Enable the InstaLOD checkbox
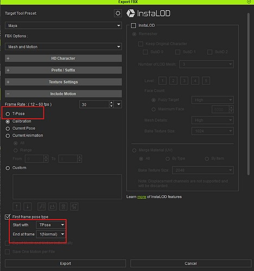The width and height of the screenshot is (254, 271). point(134,25)
